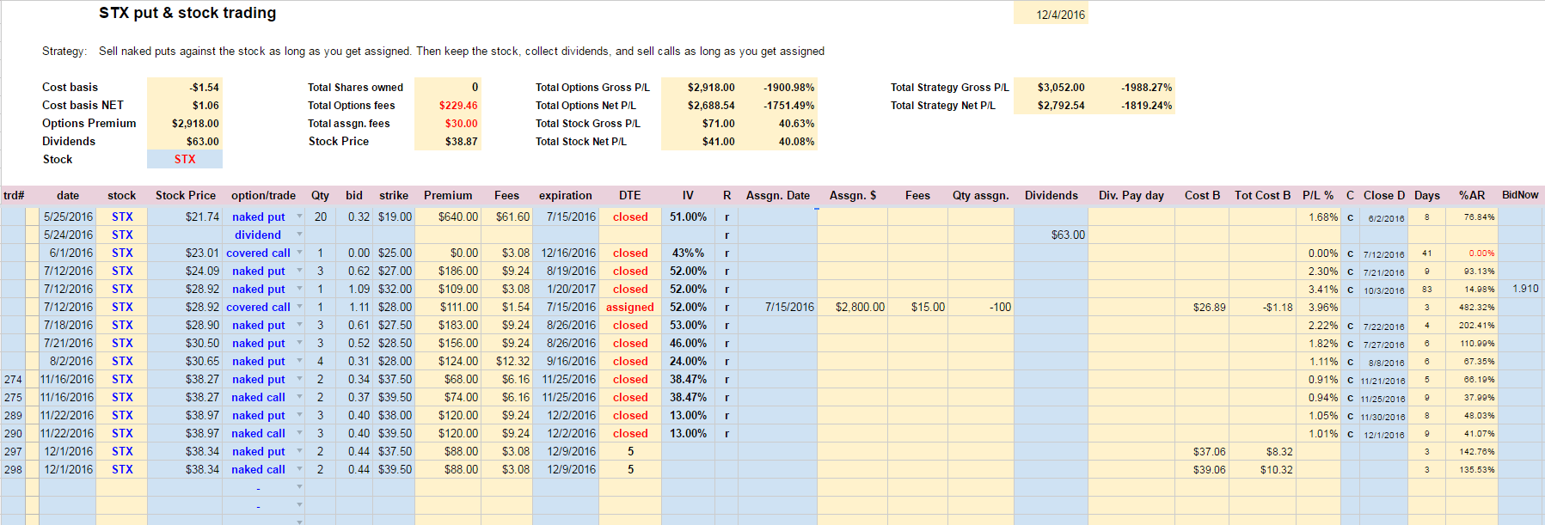Select the 'Qty assgn.' column header
The image size is (1545, 525).
pos(981,195)
